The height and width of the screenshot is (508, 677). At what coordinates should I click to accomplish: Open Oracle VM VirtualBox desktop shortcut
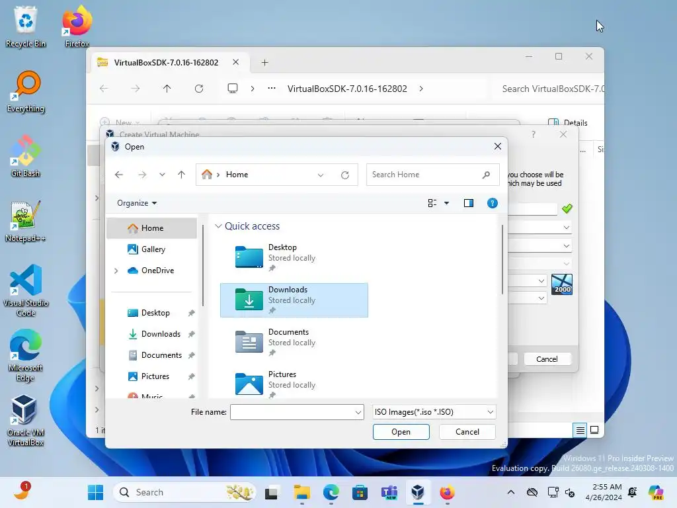click(26, 420)
